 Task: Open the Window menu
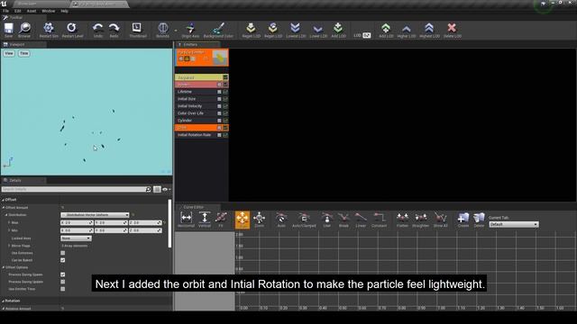coord(48,11)
